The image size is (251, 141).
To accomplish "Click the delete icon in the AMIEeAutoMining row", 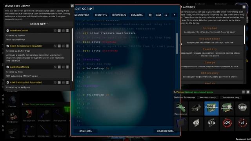I will click(67, 67).
